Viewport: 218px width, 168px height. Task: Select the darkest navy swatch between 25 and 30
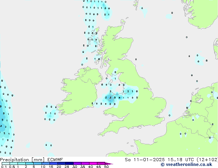[x=69, y=164]
